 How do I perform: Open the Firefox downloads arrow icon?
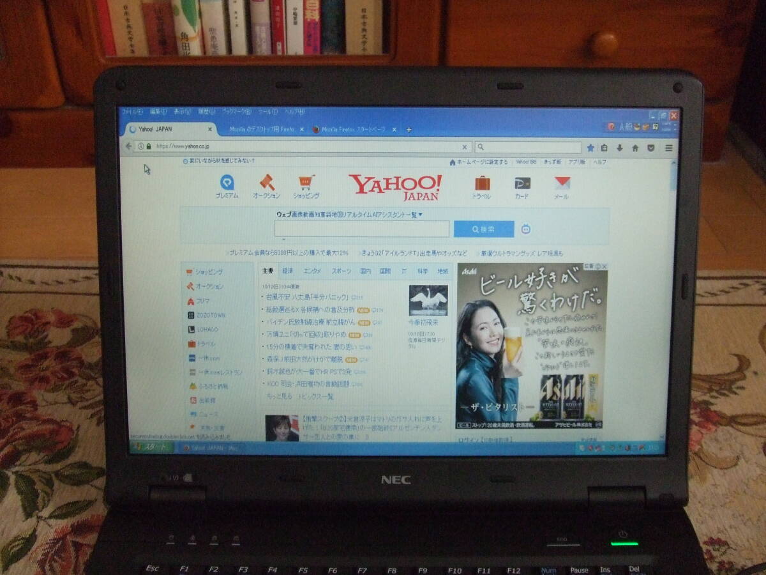click(x=619, y=148)
